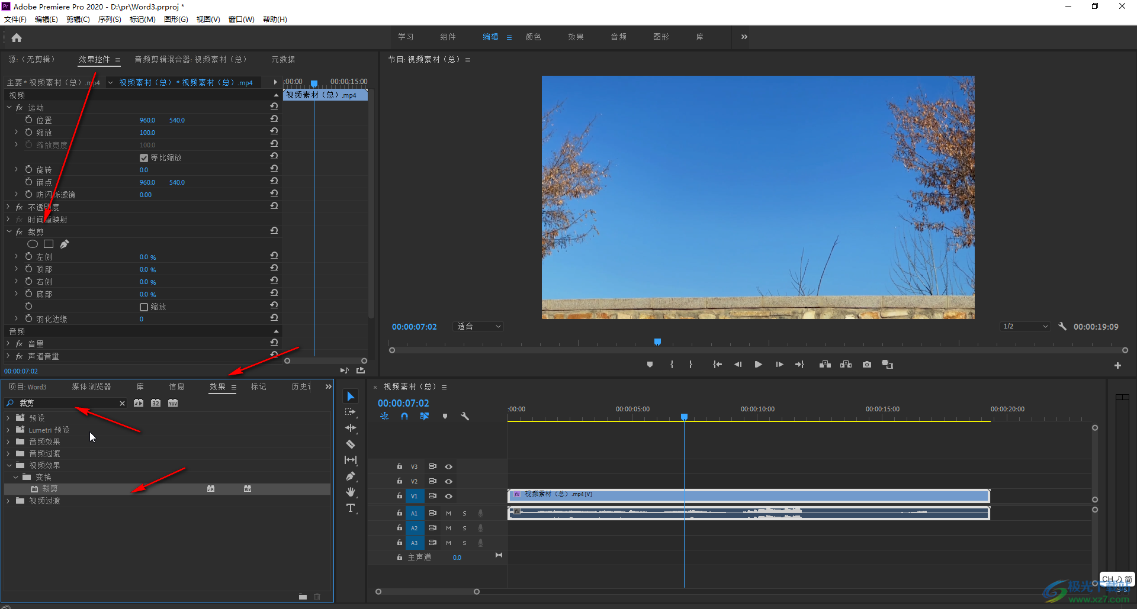The width and height of the screenshot is (1137, 609).
Task: Select the Type tool
Action: (351, 508)
